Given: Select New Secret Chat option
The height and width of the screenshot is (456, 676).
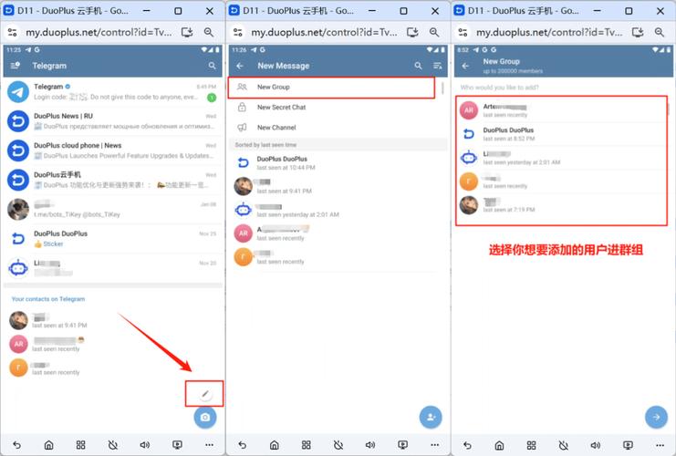Looking at the screenshot, I should 338,108.
